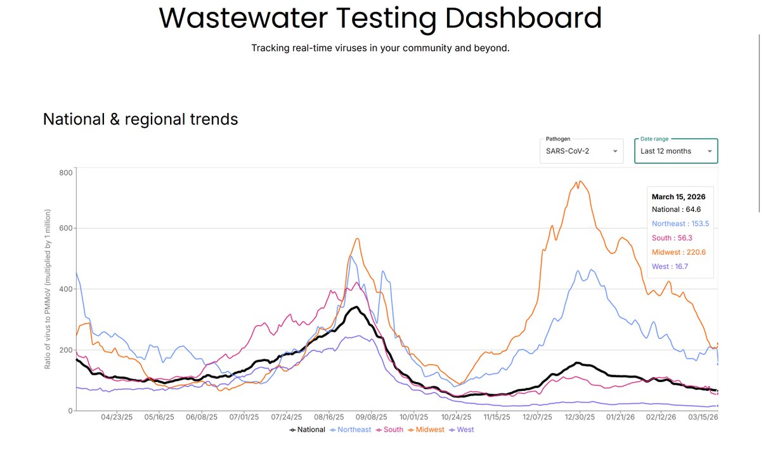
Task: Click the Midwest legend marker
Action: pyautogui.click(x=411, y=430)
